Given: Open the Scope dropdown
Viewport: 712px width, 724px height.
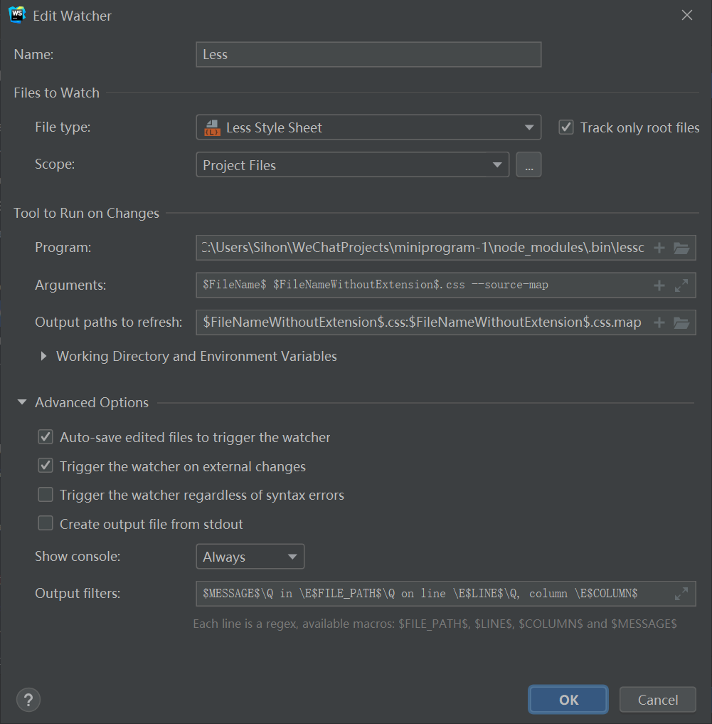Looking at the screenshot, I should pos(497,164).
